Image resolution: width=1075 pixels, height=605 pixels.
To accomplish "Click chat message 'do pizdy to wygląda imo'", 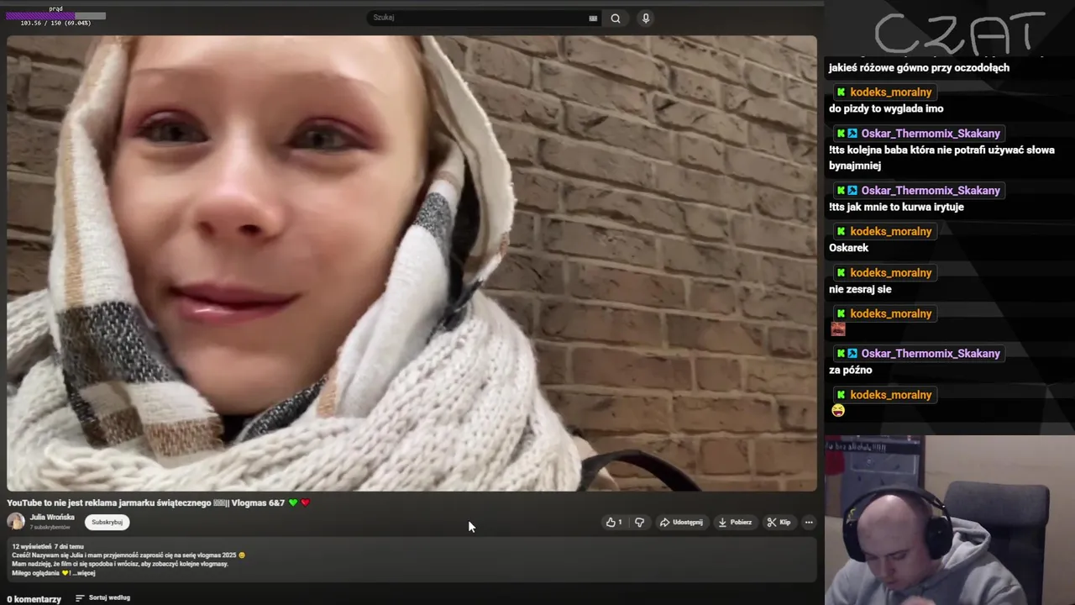I will pyautogui.click(x=886, y=108).
